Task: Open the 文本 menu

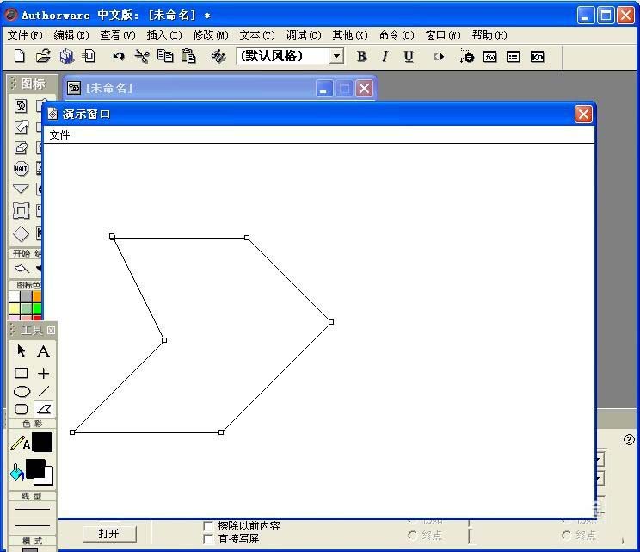Action: coord(257,35)
